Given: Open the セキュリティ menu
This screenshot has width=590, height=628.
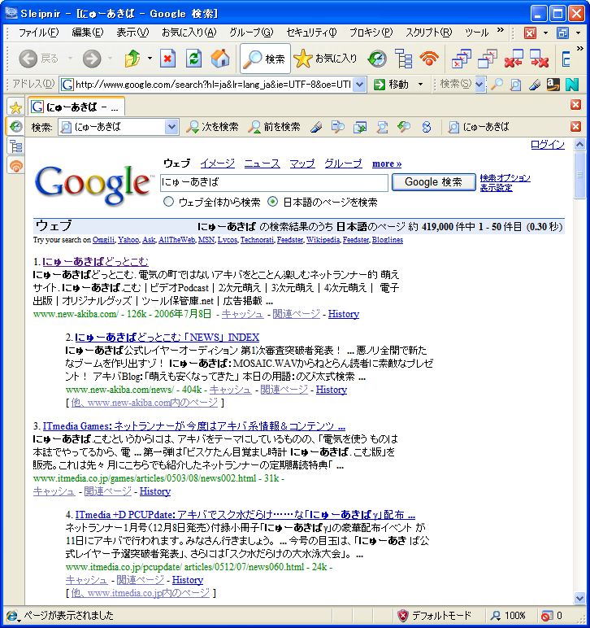Looking at the screenshot, I should (x=311, y=32).
